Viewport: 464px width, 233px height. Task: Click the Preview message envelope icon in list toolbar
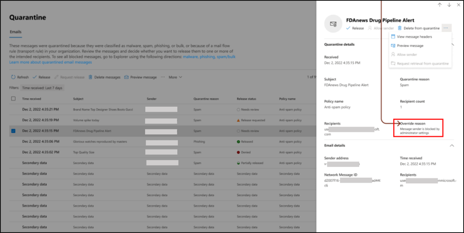click(126, 77)
